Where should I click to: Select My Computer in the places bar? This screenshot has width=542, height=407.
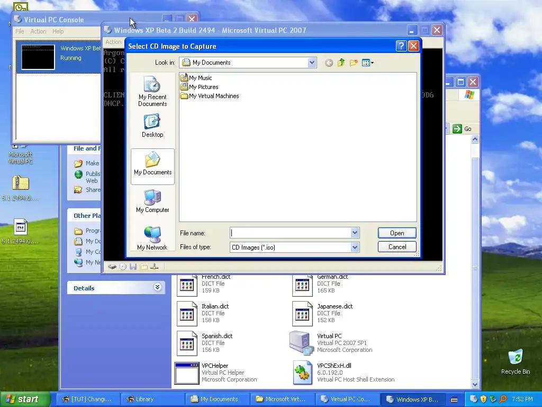pos(152,201)
